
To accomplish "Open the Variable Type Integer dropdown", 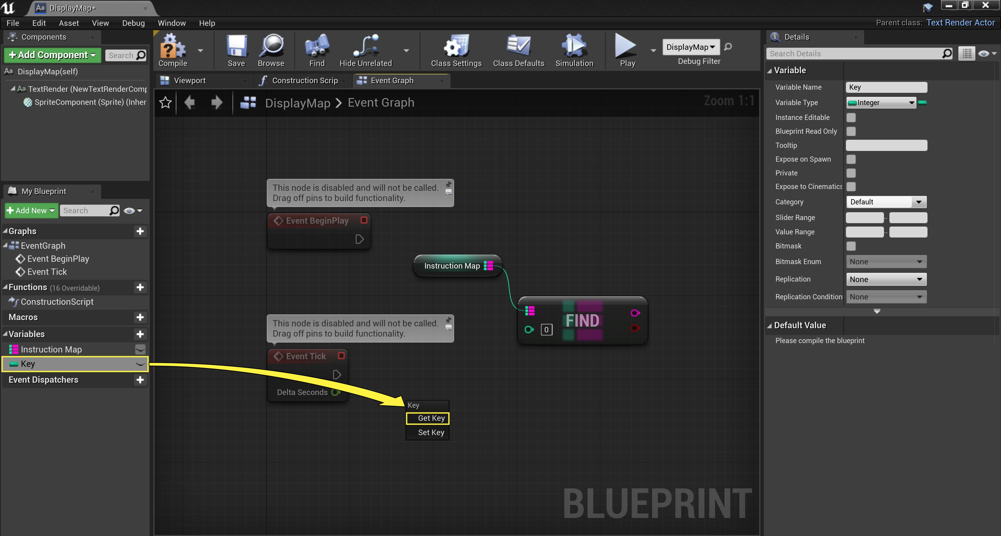I will 881,103.
